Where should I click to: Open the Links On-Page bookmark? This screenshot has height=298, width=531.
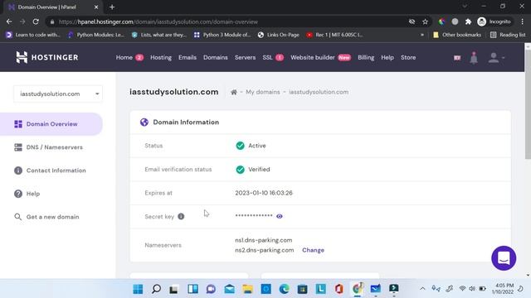coord(279,35)
